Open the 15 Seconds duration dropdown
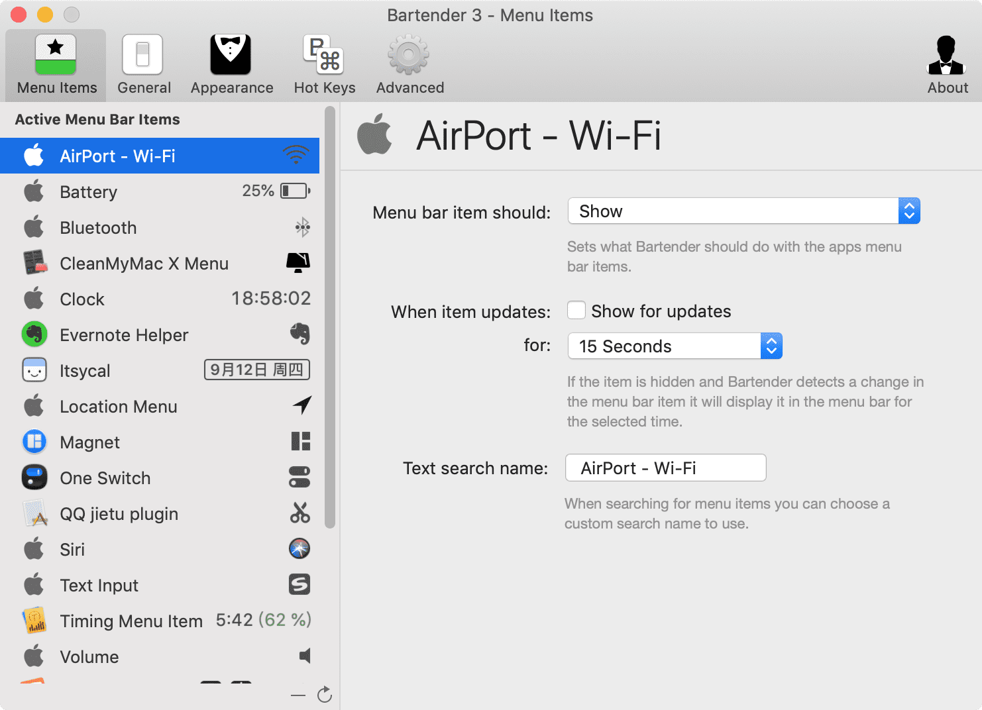This screenshot has width=982, height=710. click(675, 346)
